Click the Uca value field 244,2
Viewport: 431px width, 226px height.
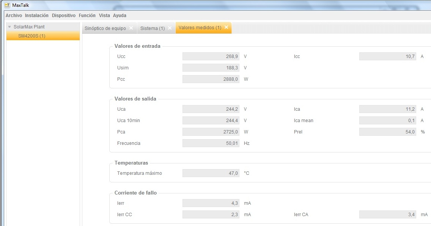tap(211, 109)
